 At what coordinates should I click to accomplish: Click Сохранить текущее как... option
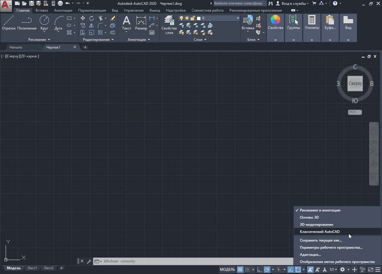pyautogui.click(x=321, y=240)
